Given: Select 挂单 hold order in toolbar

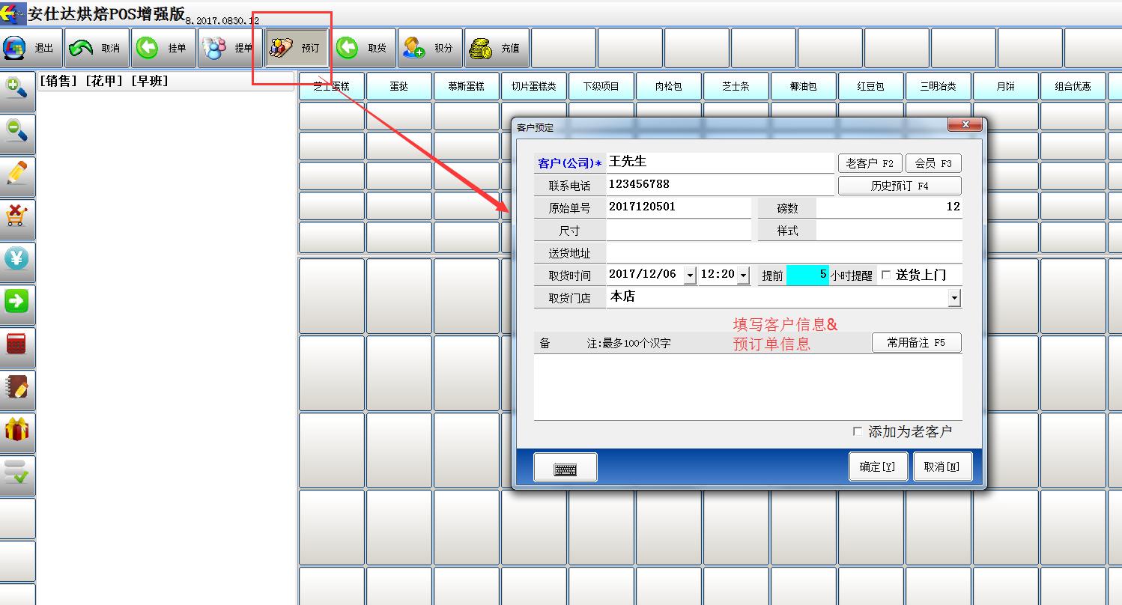Looking at the screenshot, I should click(163, 48).
